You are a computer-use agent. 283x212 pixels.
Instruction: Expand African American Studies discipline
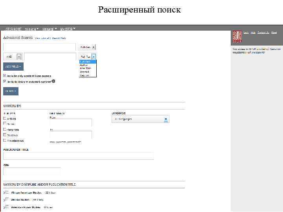pyautogui.click(x=4, y=193)
